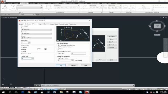This screenshot has height=94, width=168.
Task: Select Above dimension text radio button
Action: tap(59, 47)
